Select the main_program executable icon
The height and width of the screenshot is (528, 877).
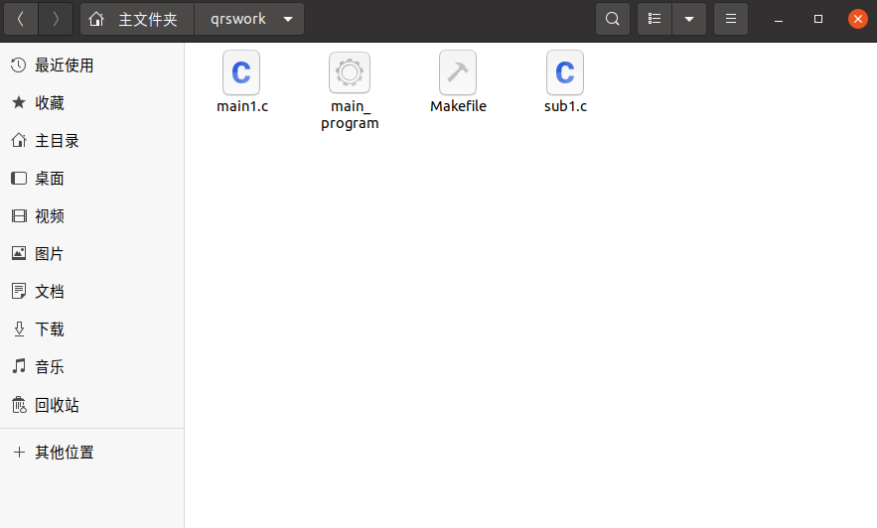(x=350, y=72)
